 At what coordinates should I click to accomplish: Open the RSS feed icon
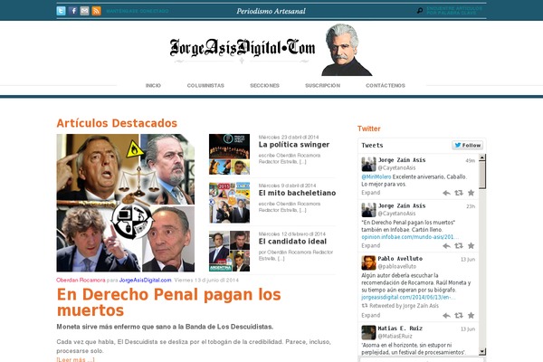coord(97,11)
